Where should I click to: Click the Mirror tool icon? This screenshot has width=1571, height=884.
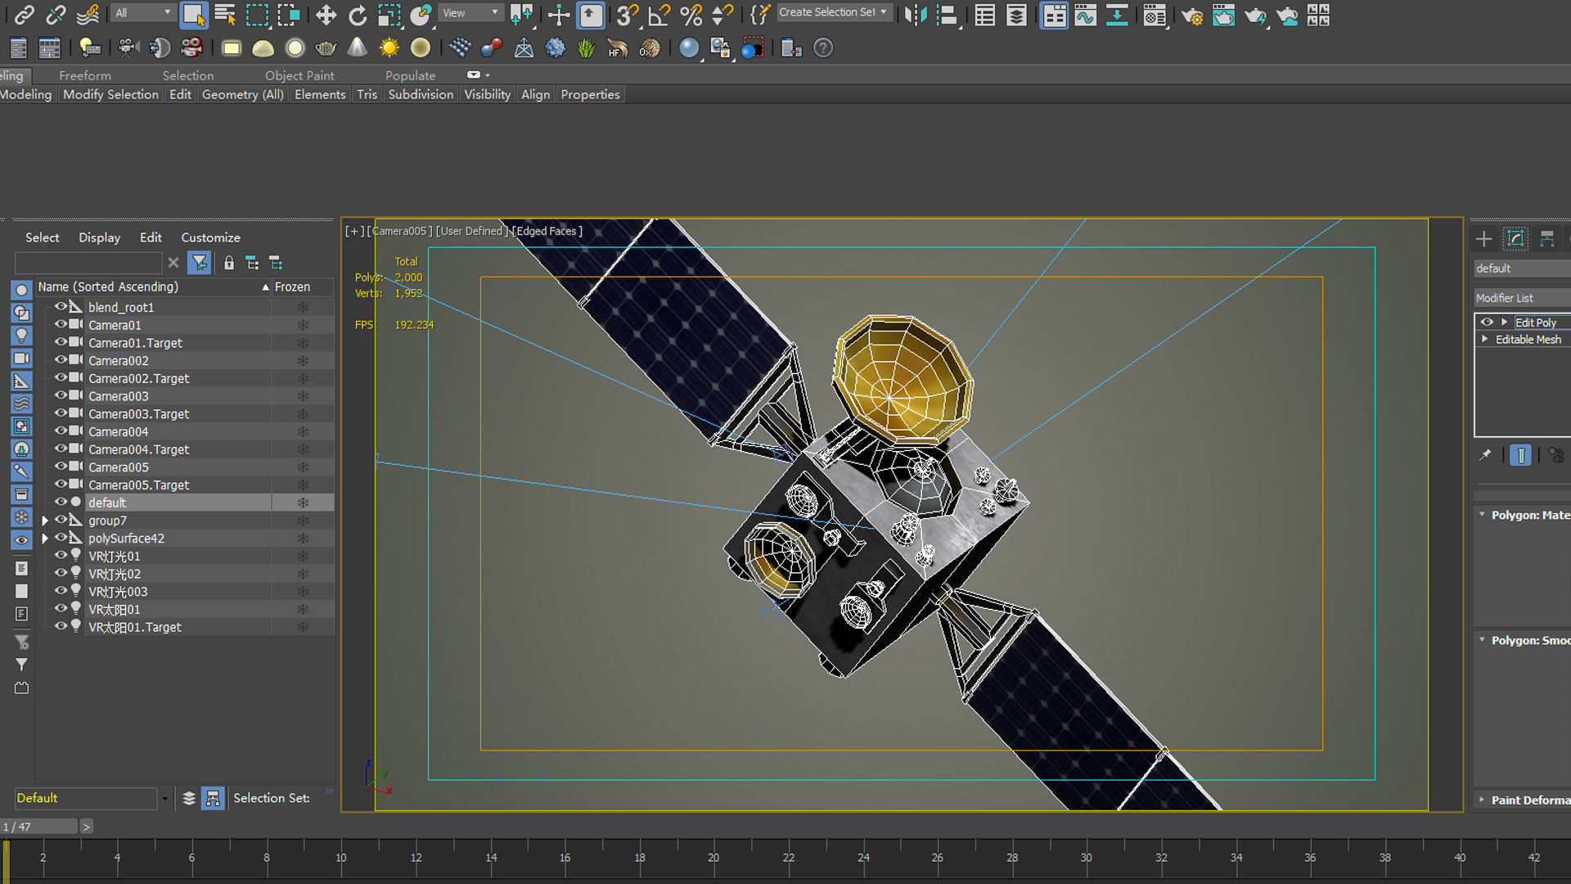(x=916, y=15)
